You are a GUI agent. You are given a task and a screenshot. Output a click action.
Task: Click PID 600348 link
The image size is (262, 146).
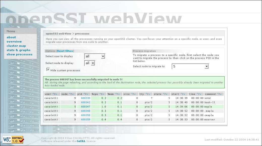pos(85,111)
